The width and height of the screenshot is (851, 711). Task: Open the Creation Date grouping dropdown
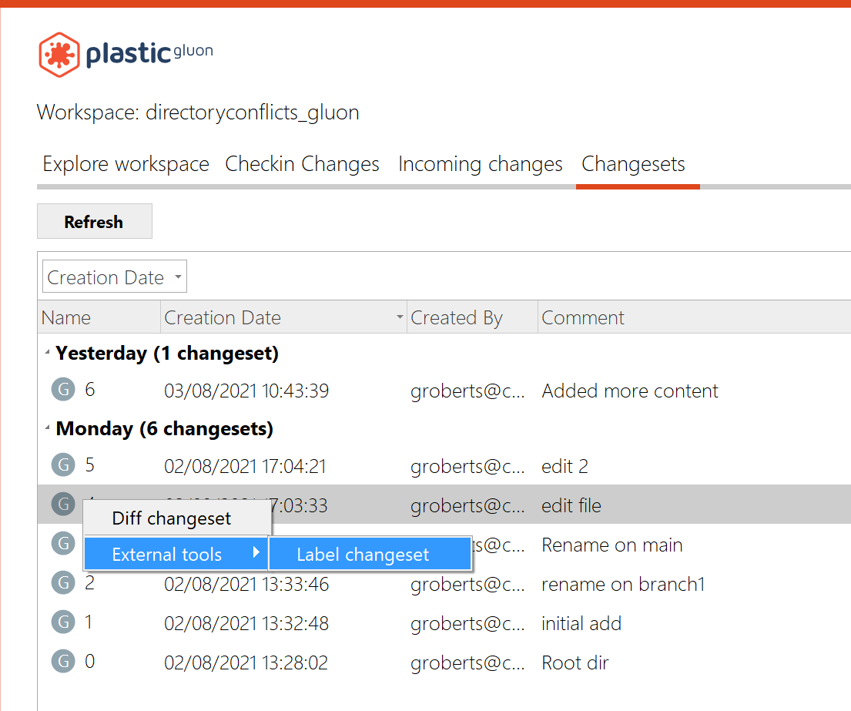click(114, 277)
